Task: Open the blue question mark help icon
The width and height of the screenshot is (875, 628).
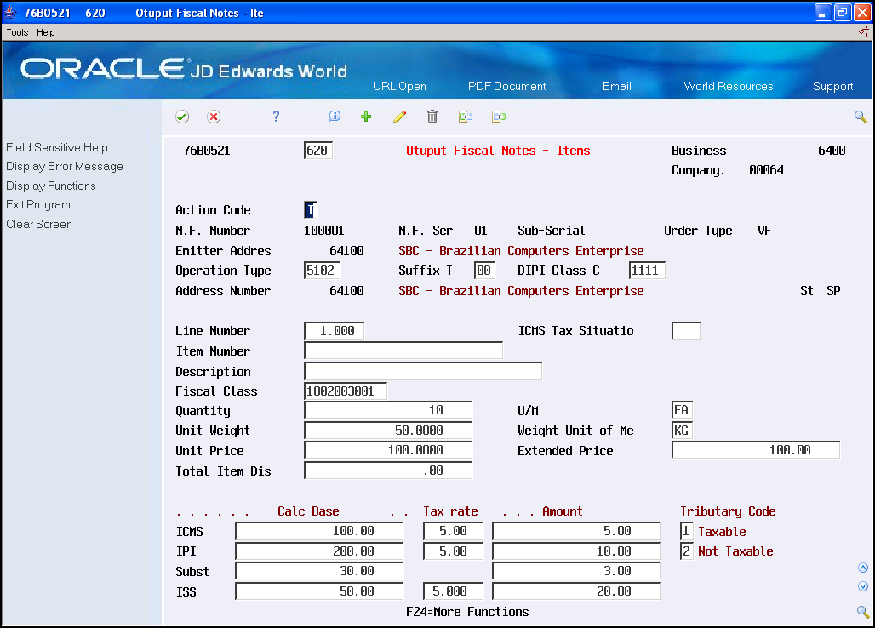Action: pos(276,116)
